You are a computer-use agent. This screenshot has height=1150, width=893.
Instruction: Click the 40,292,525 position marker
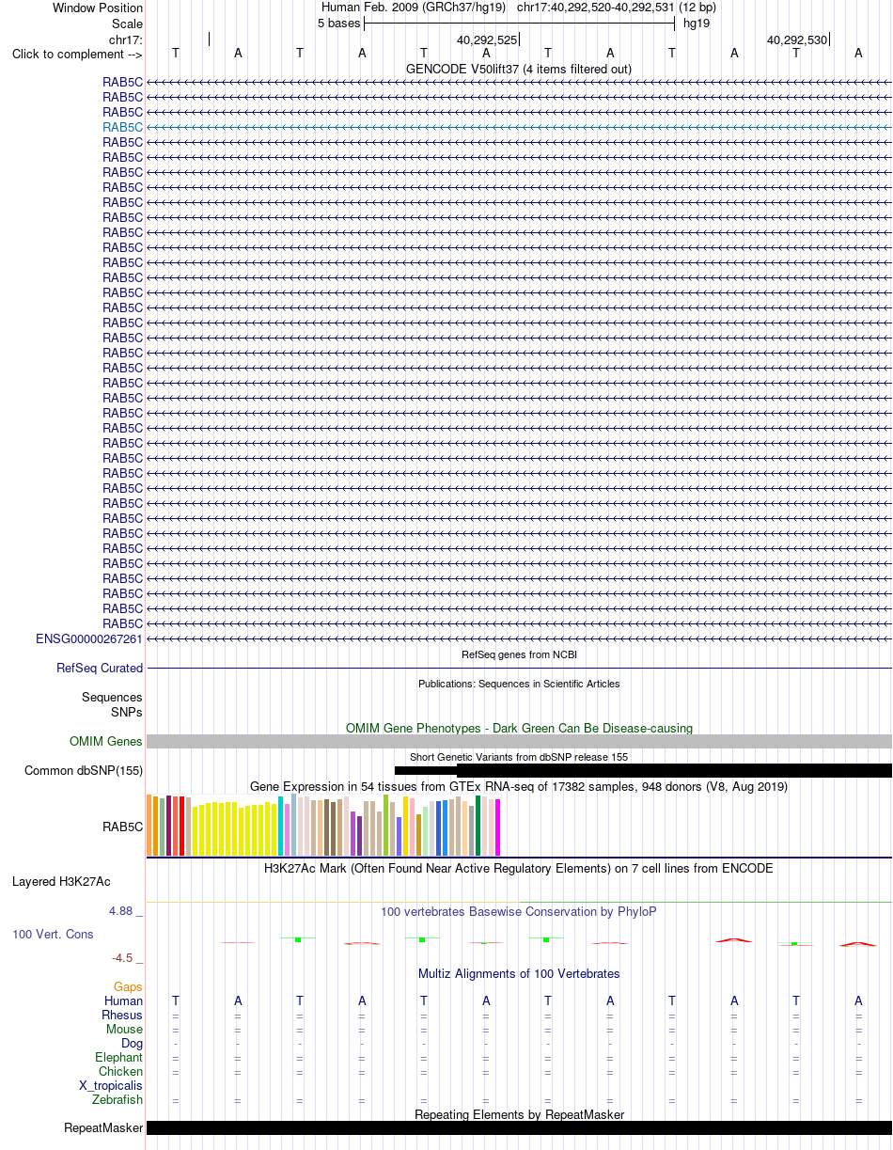tap(487, 40)
